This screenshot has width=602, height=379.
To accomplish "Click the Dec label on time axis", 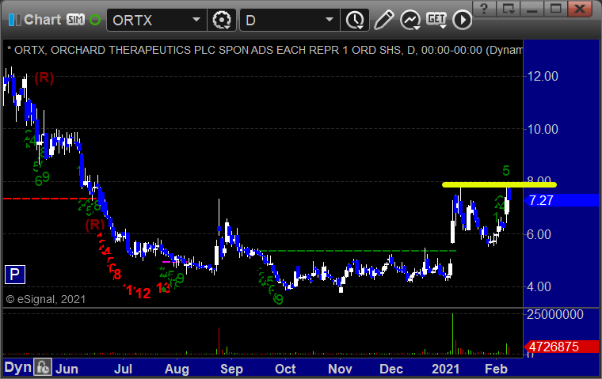I will coord(391,369).
